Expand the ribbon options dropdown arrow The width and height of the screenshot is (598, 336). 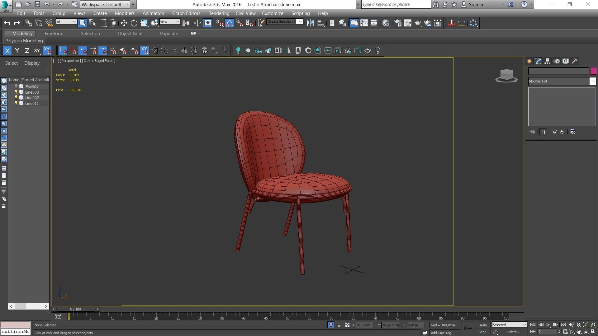click(199, 33)
